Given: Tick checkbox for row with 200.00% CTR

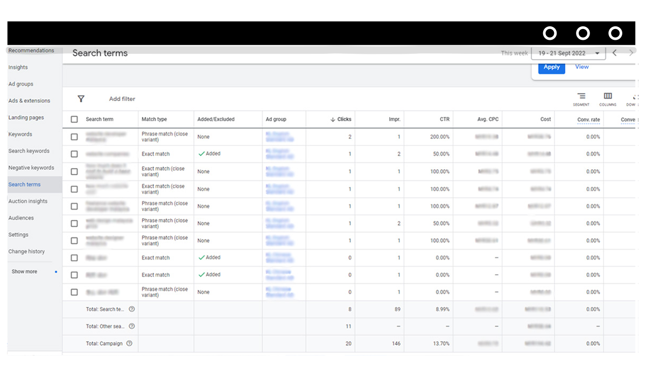Looking at the screenshot, I should pyautogui.click(x=74, y=137).
